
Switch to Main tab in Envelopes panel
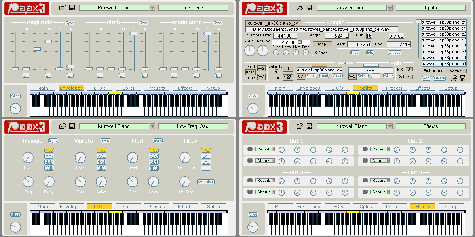click(x=43, y=88)
